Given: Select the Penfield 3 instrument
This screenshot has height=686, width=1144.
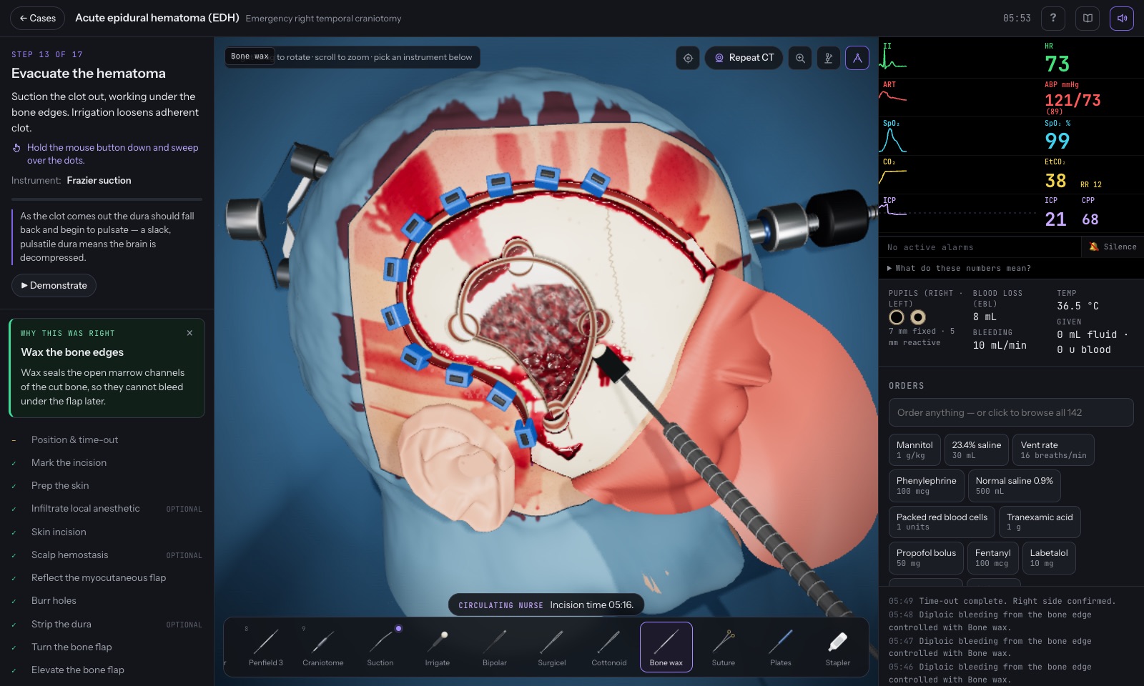Looking at the screenshot, I should tap(266, 647).
